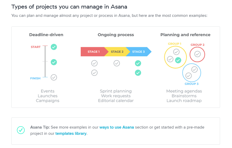Click the middle green timeline checkmark
The height and width of the screenshot is (148, 232).
54,62
